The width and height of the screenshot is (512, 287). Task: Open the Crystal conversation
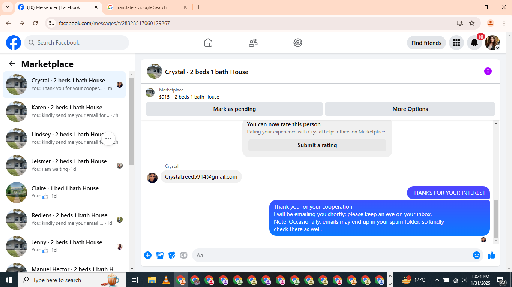point(65,85)
